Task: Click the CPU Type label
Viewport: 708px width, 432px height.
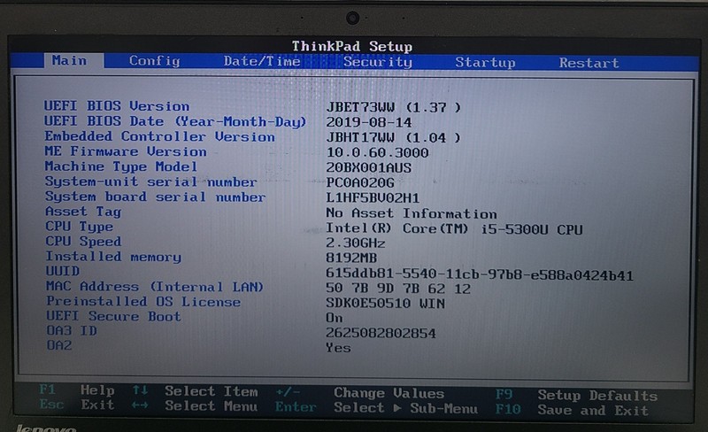Action: 79,227
